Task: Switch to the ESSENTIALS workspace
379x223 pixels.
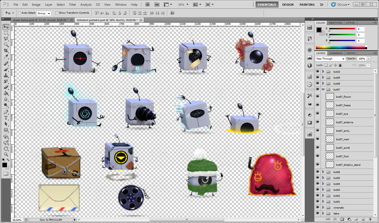Action: pos(267,5)
